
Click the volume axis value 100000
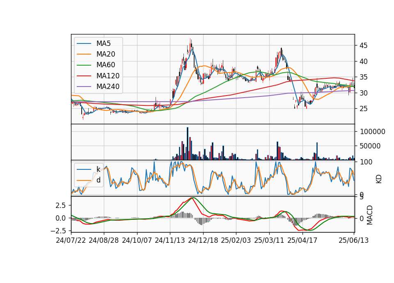coord(372,132)
